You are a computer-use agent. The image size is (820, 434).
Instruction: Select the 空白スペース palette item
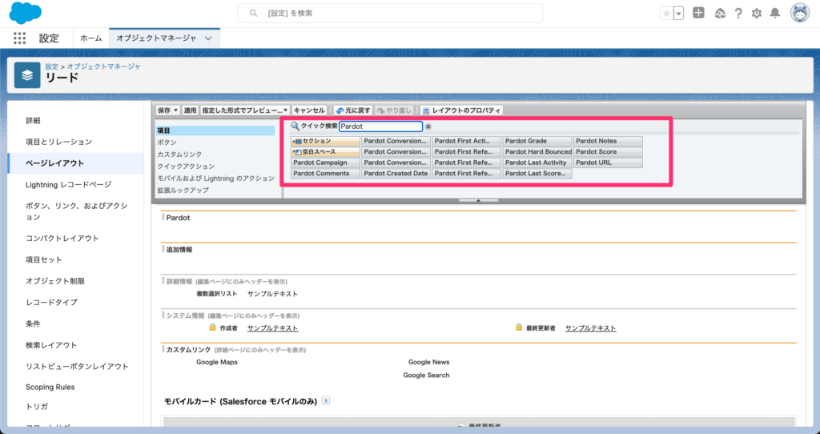[325, 151]
